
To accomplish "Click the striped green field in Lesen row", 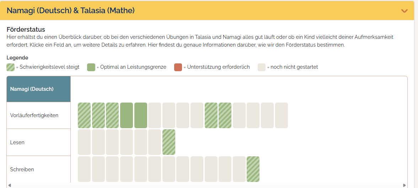I will pos(169,142).
